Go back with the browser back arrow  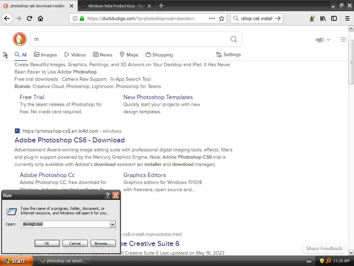tap(7, 18)
